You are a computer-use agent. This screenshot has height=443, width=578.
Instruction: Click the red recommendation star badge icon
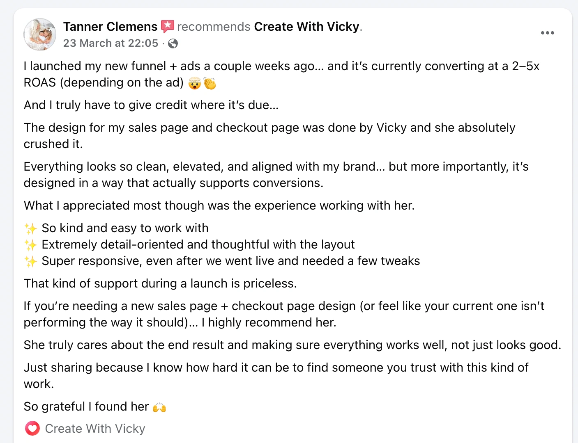point(167,27)
